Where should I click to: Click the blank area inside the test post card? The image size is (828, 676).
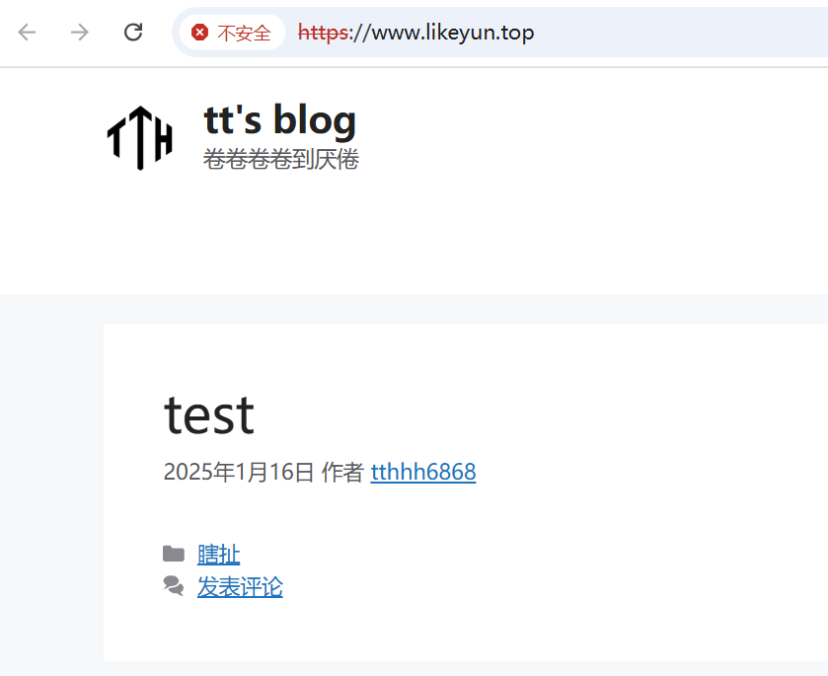point(581,528)
